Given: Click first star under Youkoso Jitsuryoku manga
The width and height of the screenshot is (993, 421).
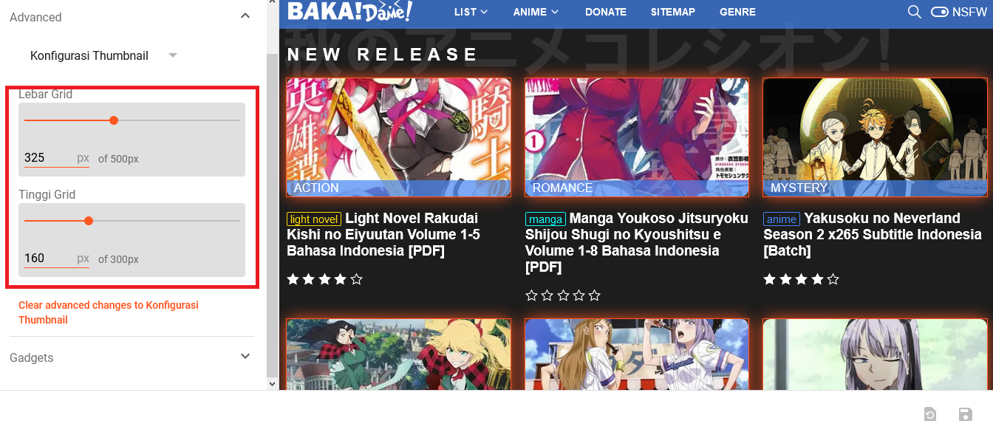Looking at the screenshot, I should tap(531, 295).
